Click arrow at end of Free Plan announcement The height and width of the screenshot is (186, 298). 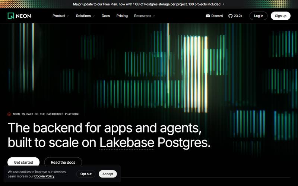(x=223, y=4)
